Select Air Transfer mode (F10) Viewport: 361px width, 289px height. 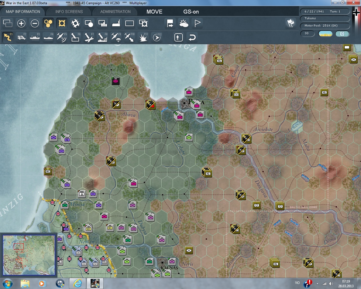[129, 37]
